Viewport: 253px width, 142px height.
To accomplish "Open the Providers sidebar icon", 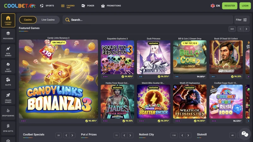I will (x=8, y=35).
